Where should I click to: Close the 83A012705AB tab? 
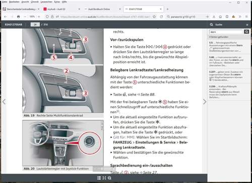click(x=161, y=9)
